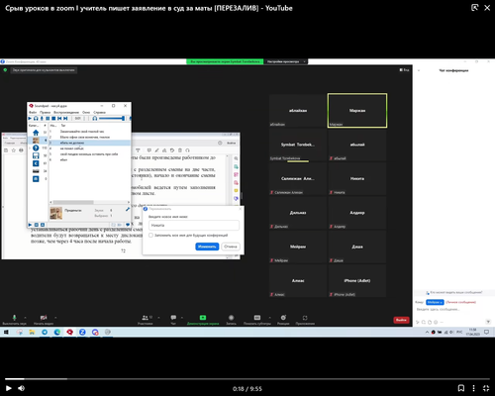Click the new name input field in rename dialog

click(194, 225)
